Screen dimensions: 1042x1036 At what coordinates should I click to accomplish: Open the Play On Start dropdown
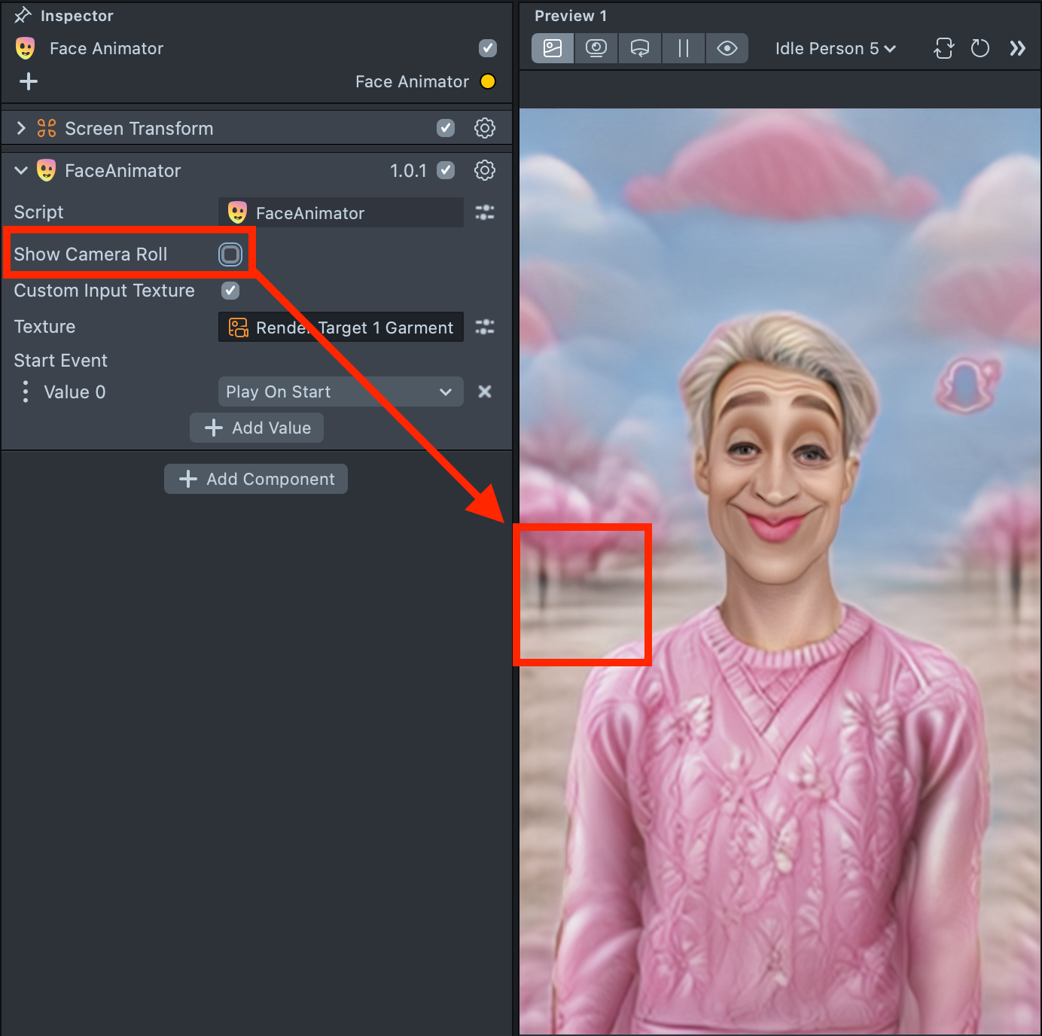[340, 392]
